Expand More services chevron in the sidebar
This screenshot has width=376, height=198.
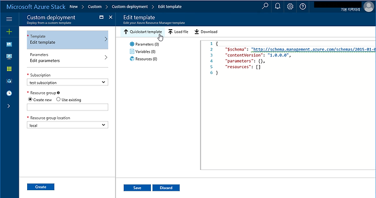tap(9, 106)
